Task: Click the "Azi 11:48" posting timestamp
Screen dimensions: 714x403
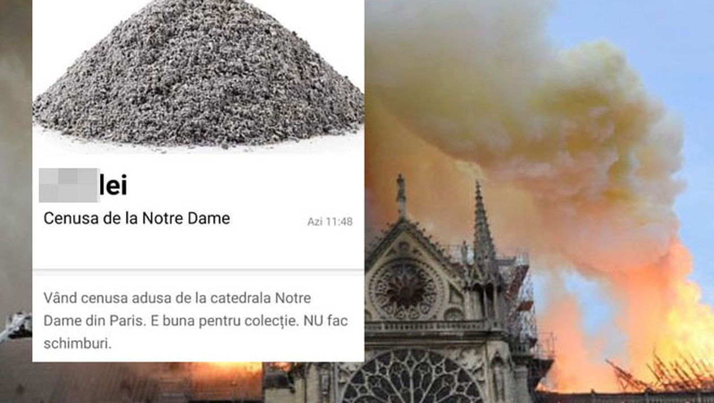Action: coord(330,222)
